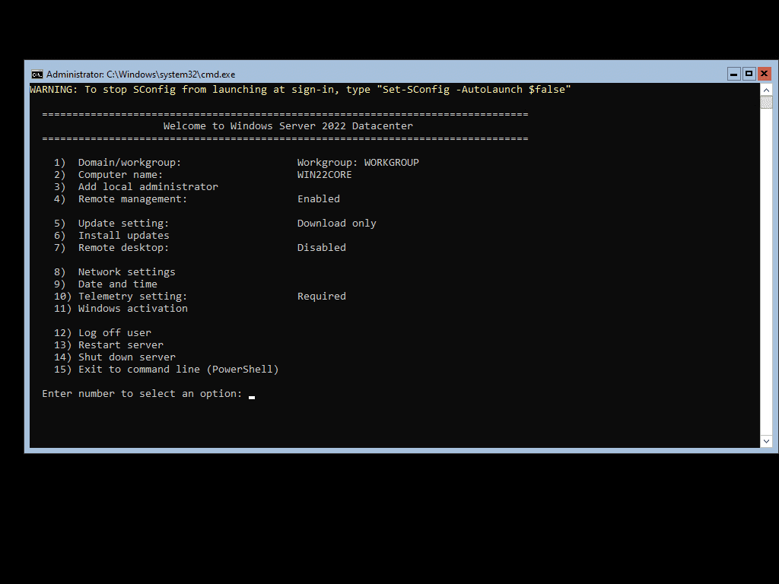Viewport: 779px width, 584px height.
Task: Select the Windows activation option
Action: (x=132, y=308)
